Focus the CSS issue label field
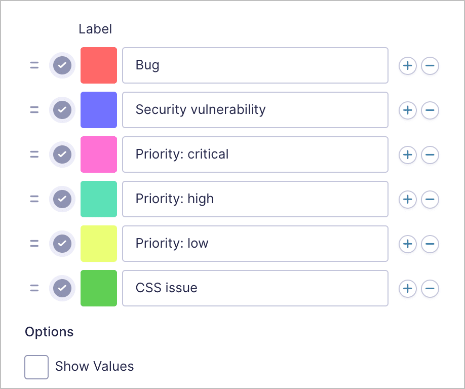 pos(255,288)
